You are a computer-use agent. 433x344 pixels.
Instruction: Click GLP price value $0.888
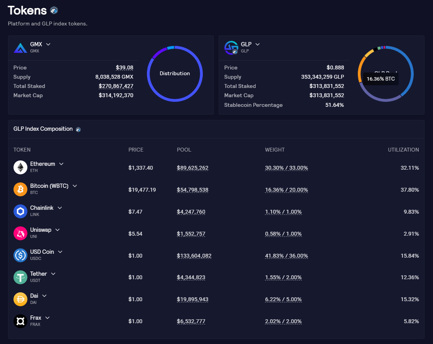(x=335, y=68)
